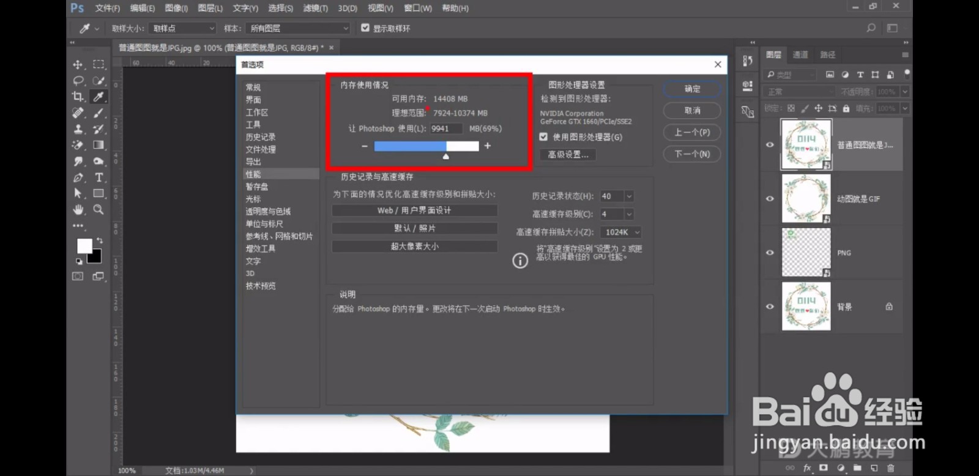This screenshot has width=979, height=476.
Task: Switch to the 路径 tab
Action: [x=828, y=54]
